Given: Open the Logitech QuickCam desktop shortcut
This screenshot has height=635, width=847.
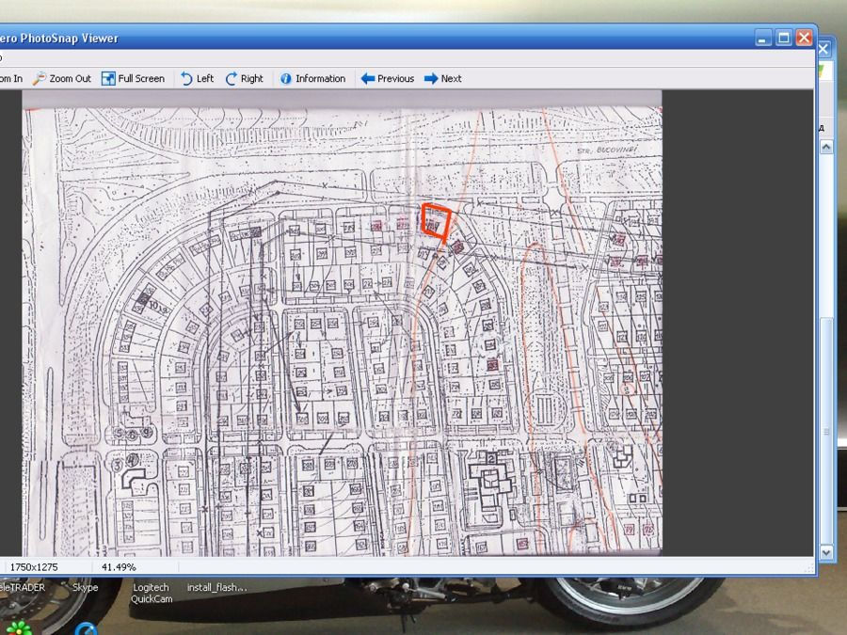Looking at the screenshot, I should click(x=152, y=593).
